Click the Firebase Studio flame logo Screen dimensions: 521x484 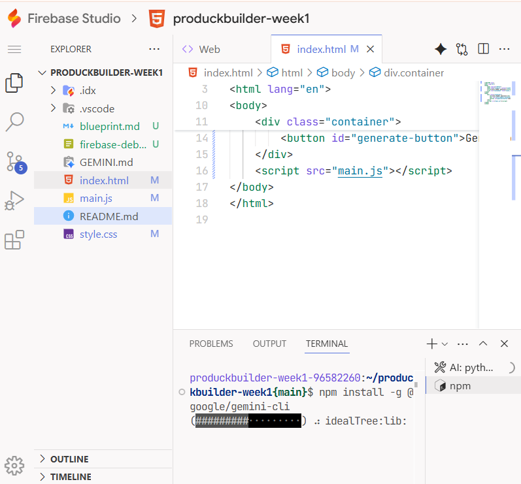click(14, 18)
